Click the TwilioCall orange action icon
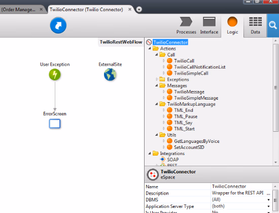The height and width of the screenshot is (213, 279). (x=169, y=61)
